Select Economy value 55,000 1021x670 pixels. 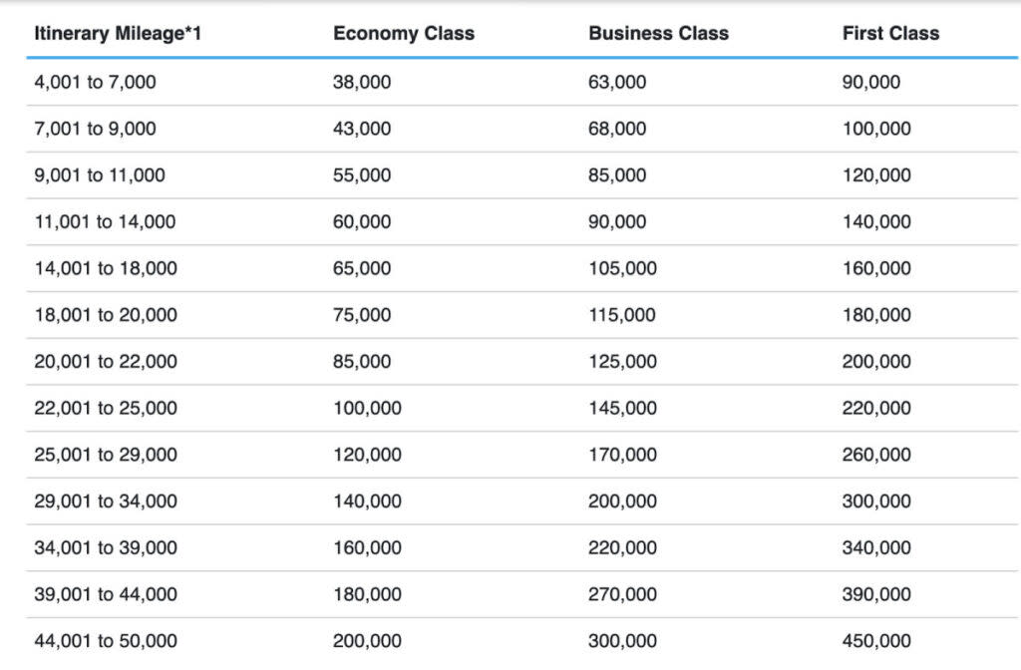[x=362, y=175]
